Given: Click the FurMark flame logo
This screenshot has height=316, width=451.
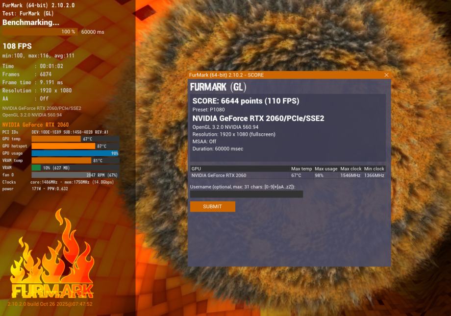Looking at the screenshot, I should [x=52, y=254].
